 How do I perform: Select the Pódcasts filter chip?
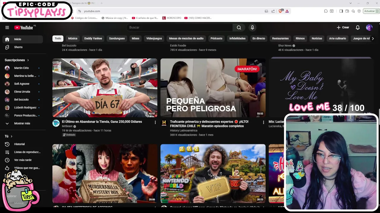[216, 38]
